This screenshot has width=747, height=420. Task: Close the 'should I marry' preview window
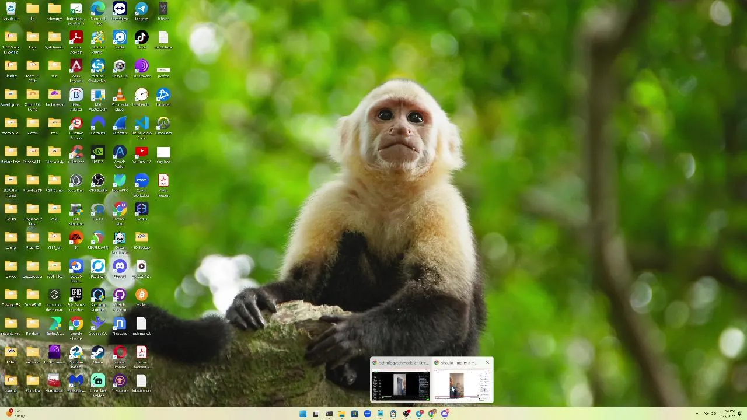click(487, 363)
